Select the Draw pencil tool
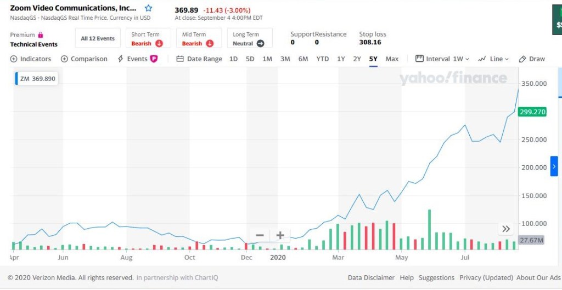 tap(532, 59)
